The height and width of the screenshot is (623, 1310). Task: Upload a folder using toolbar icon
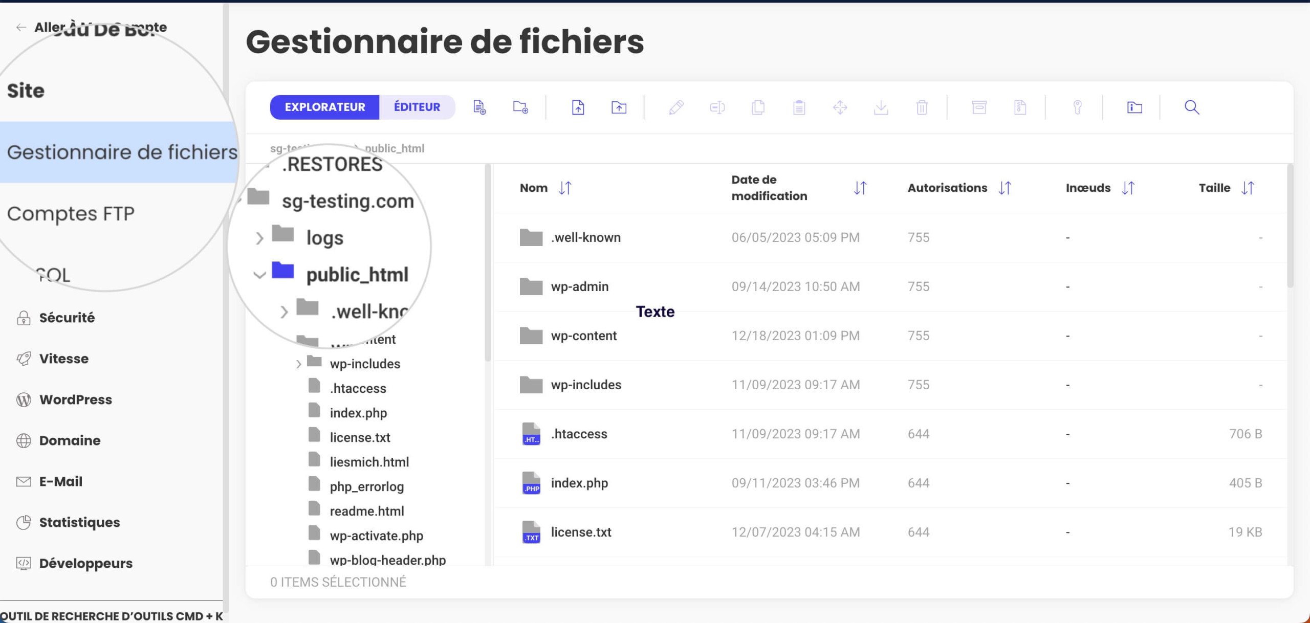619,107
